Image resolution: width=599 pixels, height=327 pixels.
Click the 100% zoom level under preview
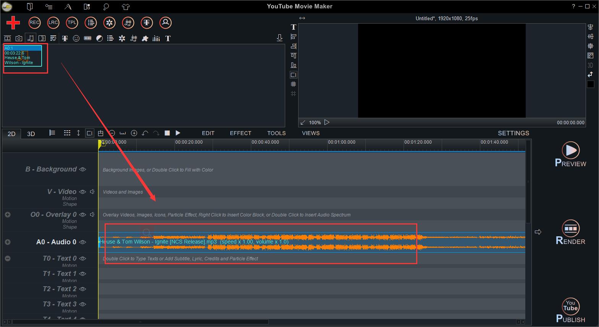click(x=315, y=123)
